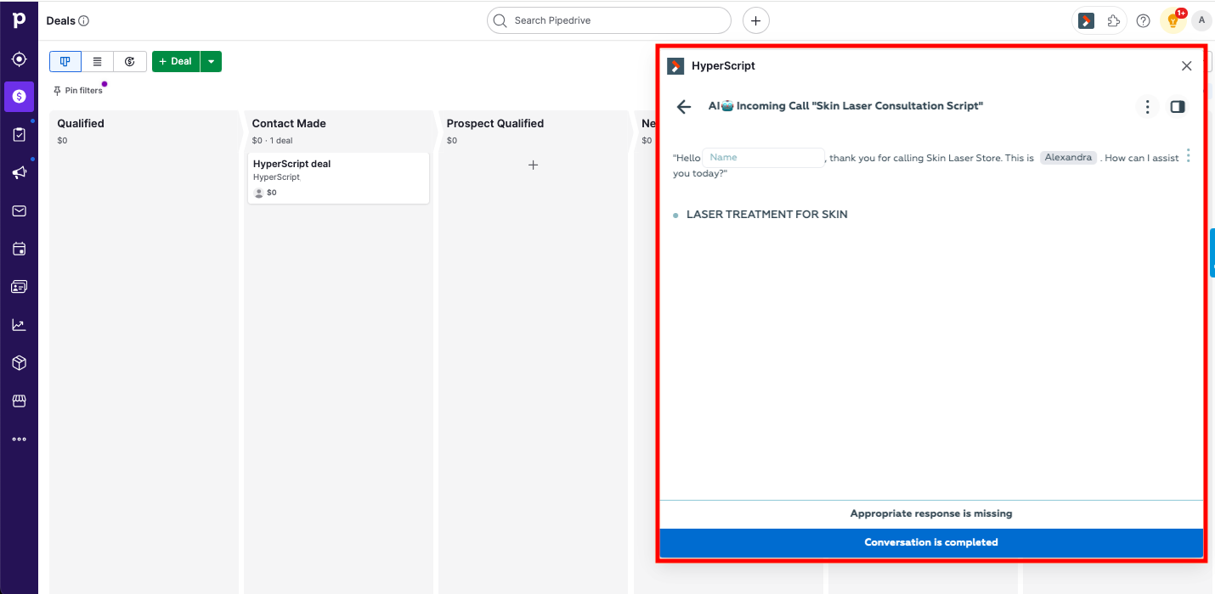Viewport: 1215px width, 594px height.
Task: Click the HyperScript logo in panel header
Action: [x=675, y=66]
